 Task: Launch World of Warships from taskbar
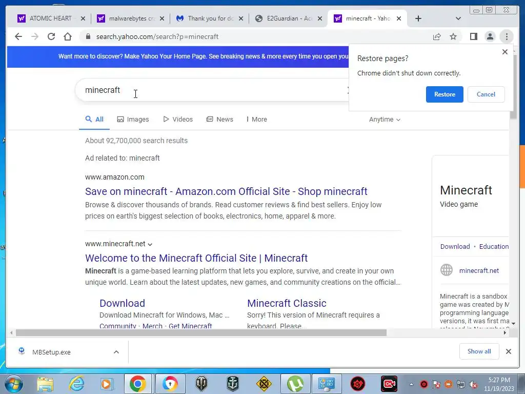232,384
